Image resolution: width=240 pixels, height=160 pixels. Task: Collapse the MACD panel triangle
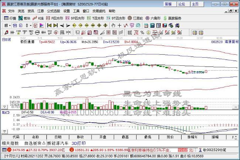pyautogui.click(x=4, y=132)
